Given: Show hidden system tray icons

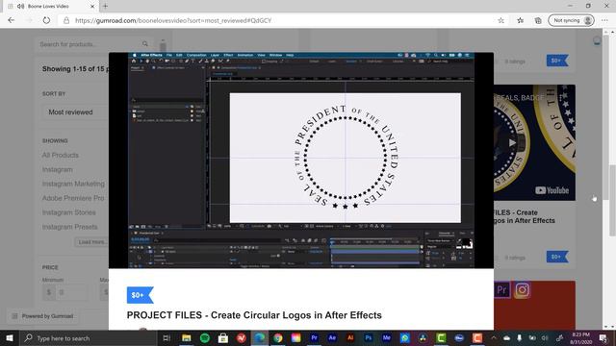Looking at the screenshot, I should click(494, 338).
